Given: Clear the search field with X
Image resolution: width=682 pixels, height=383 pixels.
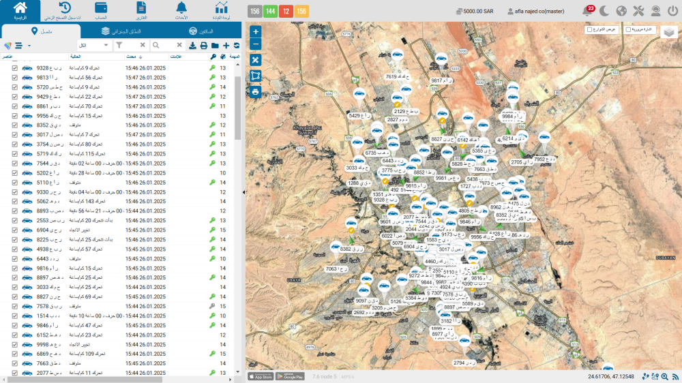Looking at the screenshot, I should 179,45.
